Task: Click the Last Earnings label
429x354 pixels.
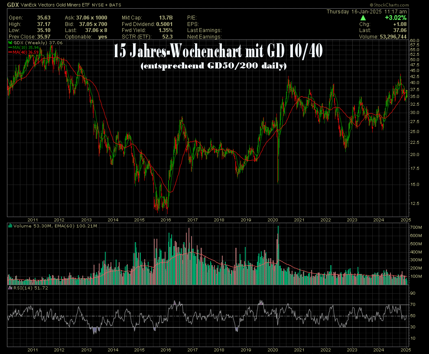Action: 205,30
